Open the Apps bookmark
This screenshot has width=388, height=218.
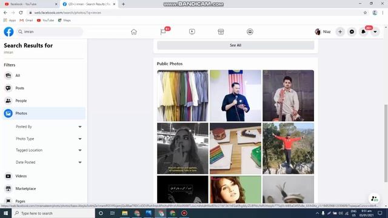[x=10, y=20]
